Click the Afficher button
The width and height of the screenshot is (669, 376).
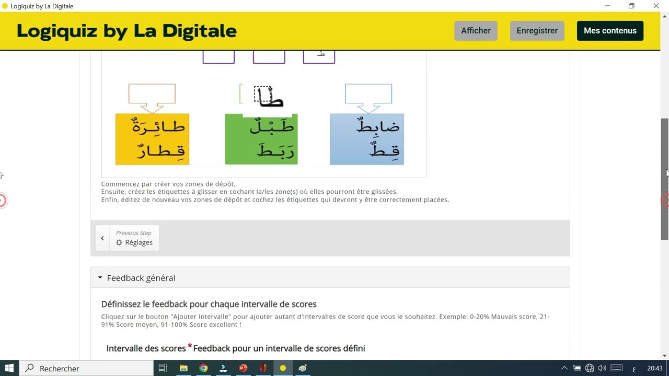coord(476,30)
